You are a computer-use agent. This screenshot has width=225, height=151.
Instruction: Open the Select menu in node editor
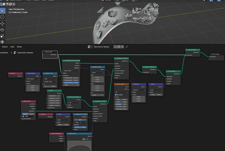(x=5, y=47)
